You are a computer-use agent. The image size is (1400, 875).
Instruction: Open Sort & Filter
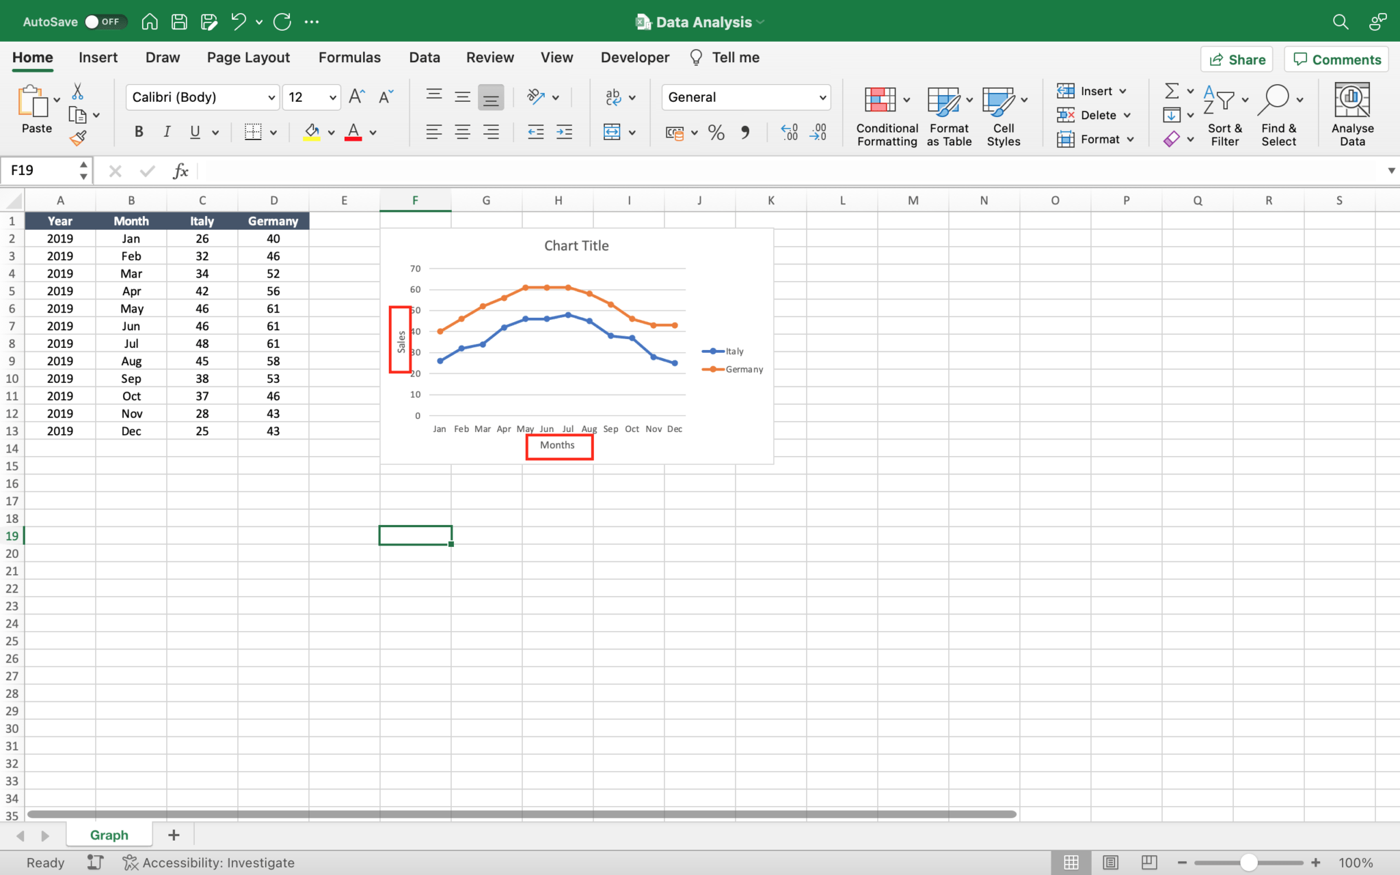(1224, 115)
